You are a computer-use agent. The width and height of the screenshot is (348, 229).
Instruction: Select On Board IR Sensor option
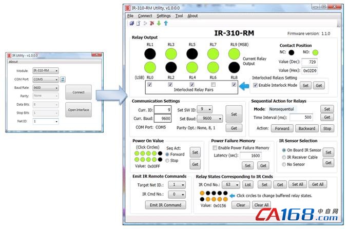(284, 150)
